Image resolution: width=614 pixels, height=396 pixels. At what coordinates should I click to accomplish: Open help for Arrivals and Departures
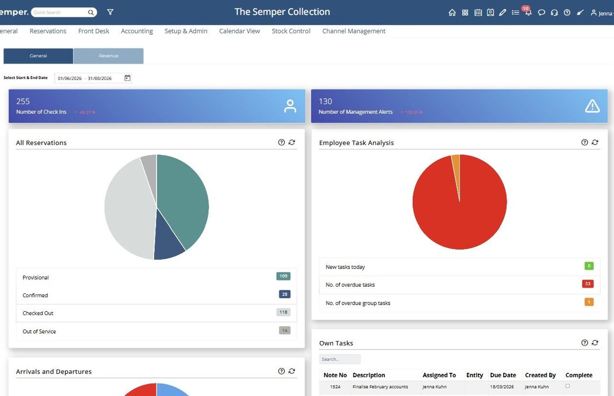click(x=281, y=371)
